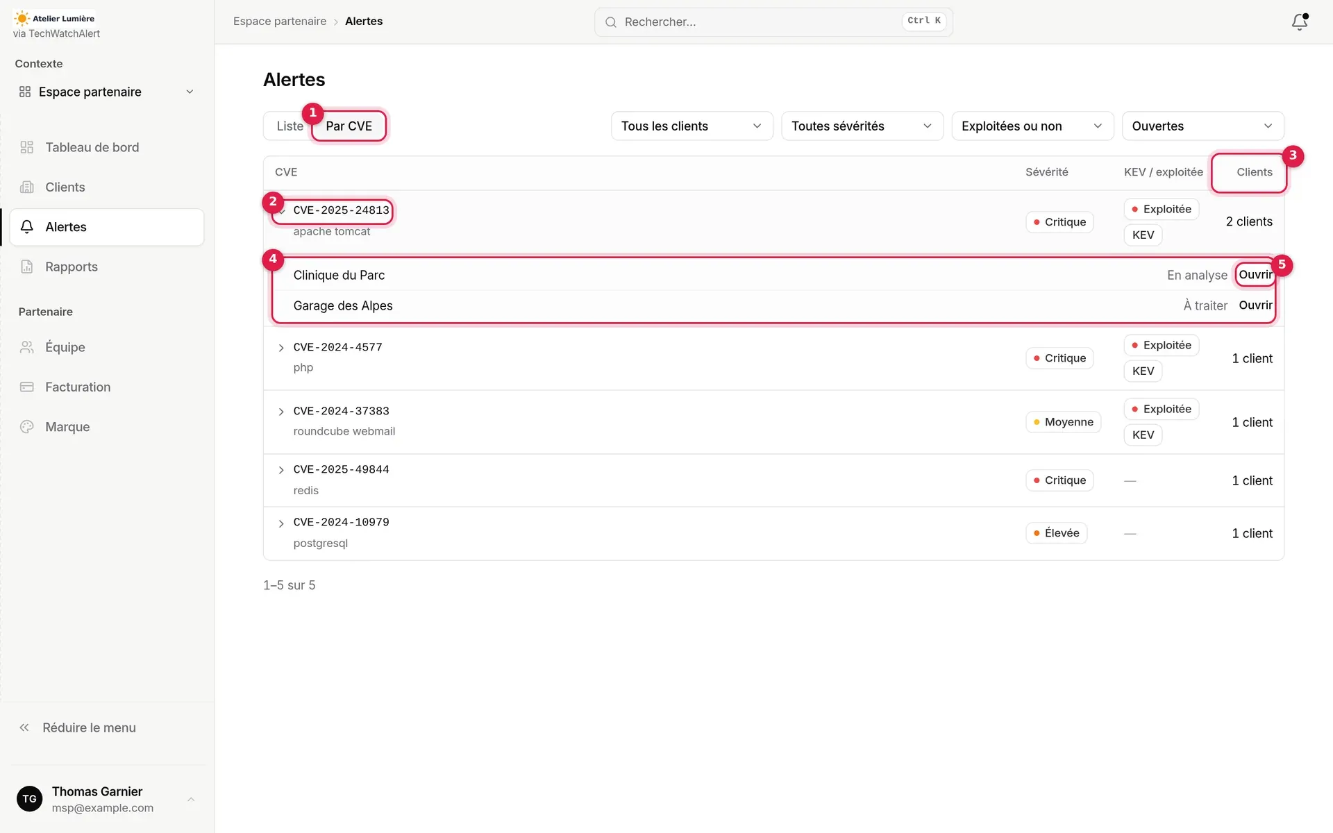Image resolution: width=1333 pixels, height=833 pixels.
Task: Open the Toutes sévérités filter
Action: tap(862, 126)
